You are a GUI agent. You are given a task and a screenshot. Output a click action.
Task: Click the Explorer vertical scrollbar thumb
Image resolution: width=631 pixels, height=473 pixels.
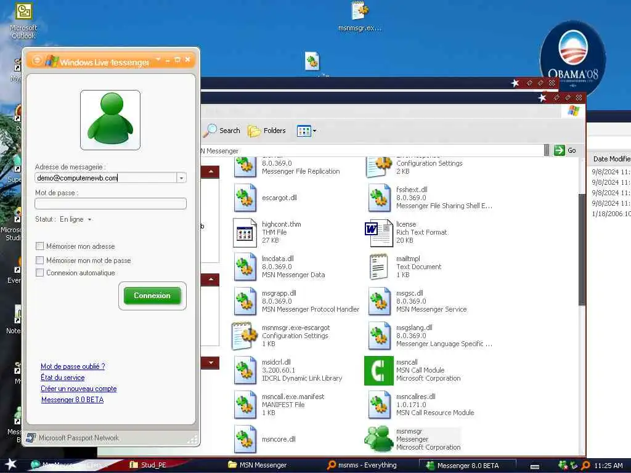tap(582, 249)
